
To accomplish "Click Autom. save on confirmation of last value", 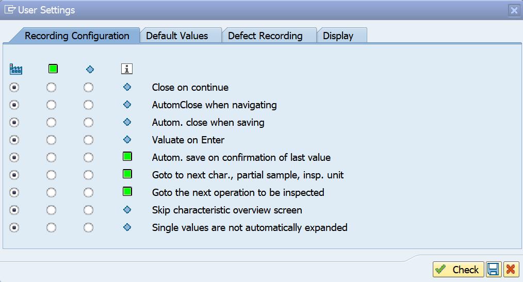I will click(x=241, y=157).
